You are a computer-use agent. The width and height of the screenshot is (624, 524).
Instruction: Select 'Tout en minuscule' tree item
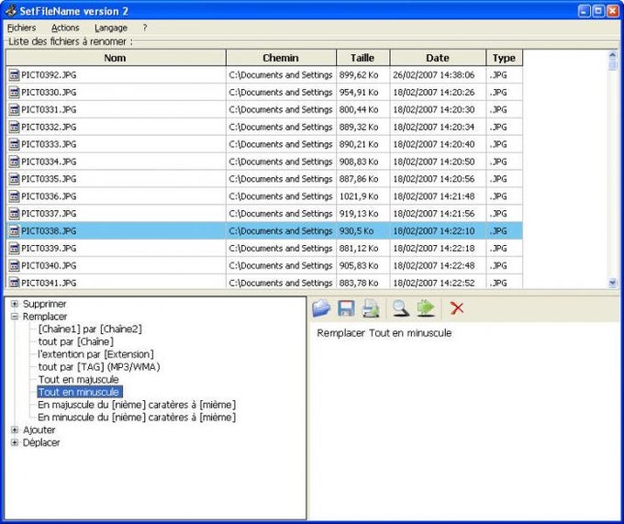pos(80,392)
